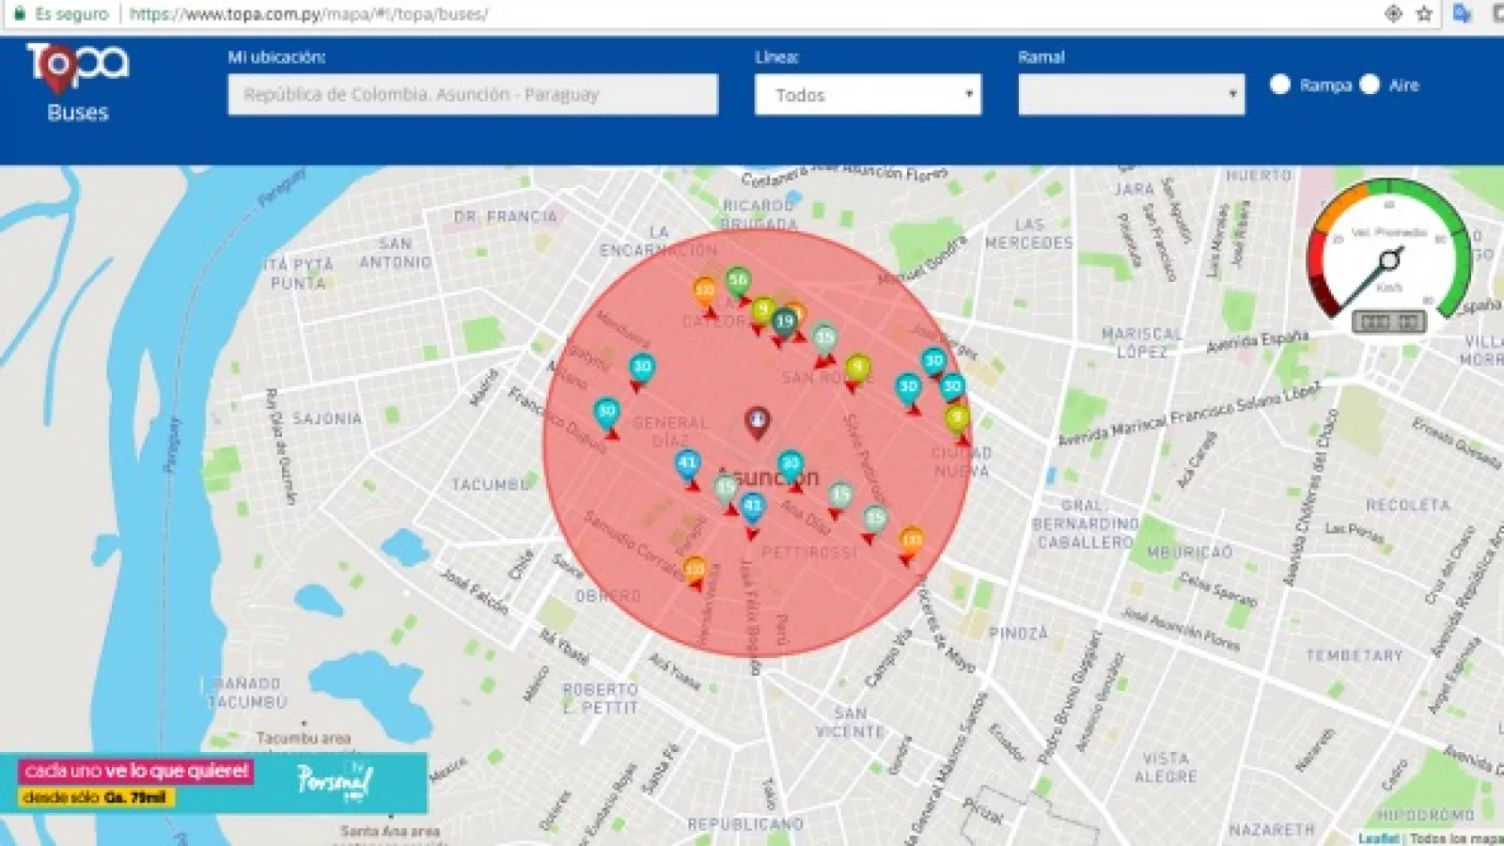The height and width of the screenshot is (846, 1504).
Task: Click the browser address bar URL
Action: 308,14
